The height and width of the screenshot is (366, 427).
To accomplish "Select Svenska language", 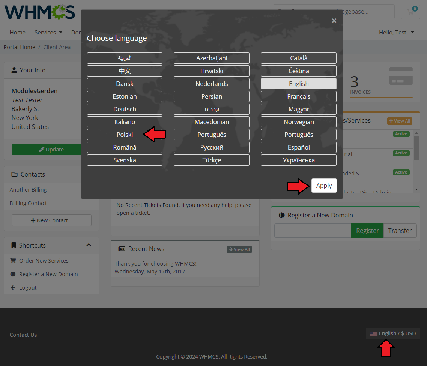I will pos(125,160).
